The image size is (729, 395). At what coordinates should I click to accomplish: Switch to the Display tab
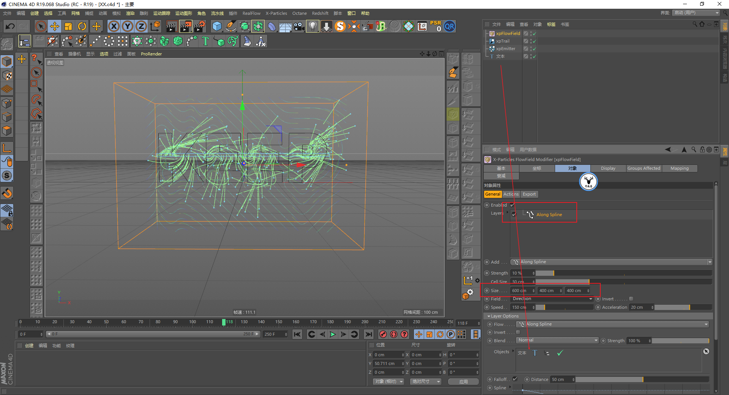608,168
